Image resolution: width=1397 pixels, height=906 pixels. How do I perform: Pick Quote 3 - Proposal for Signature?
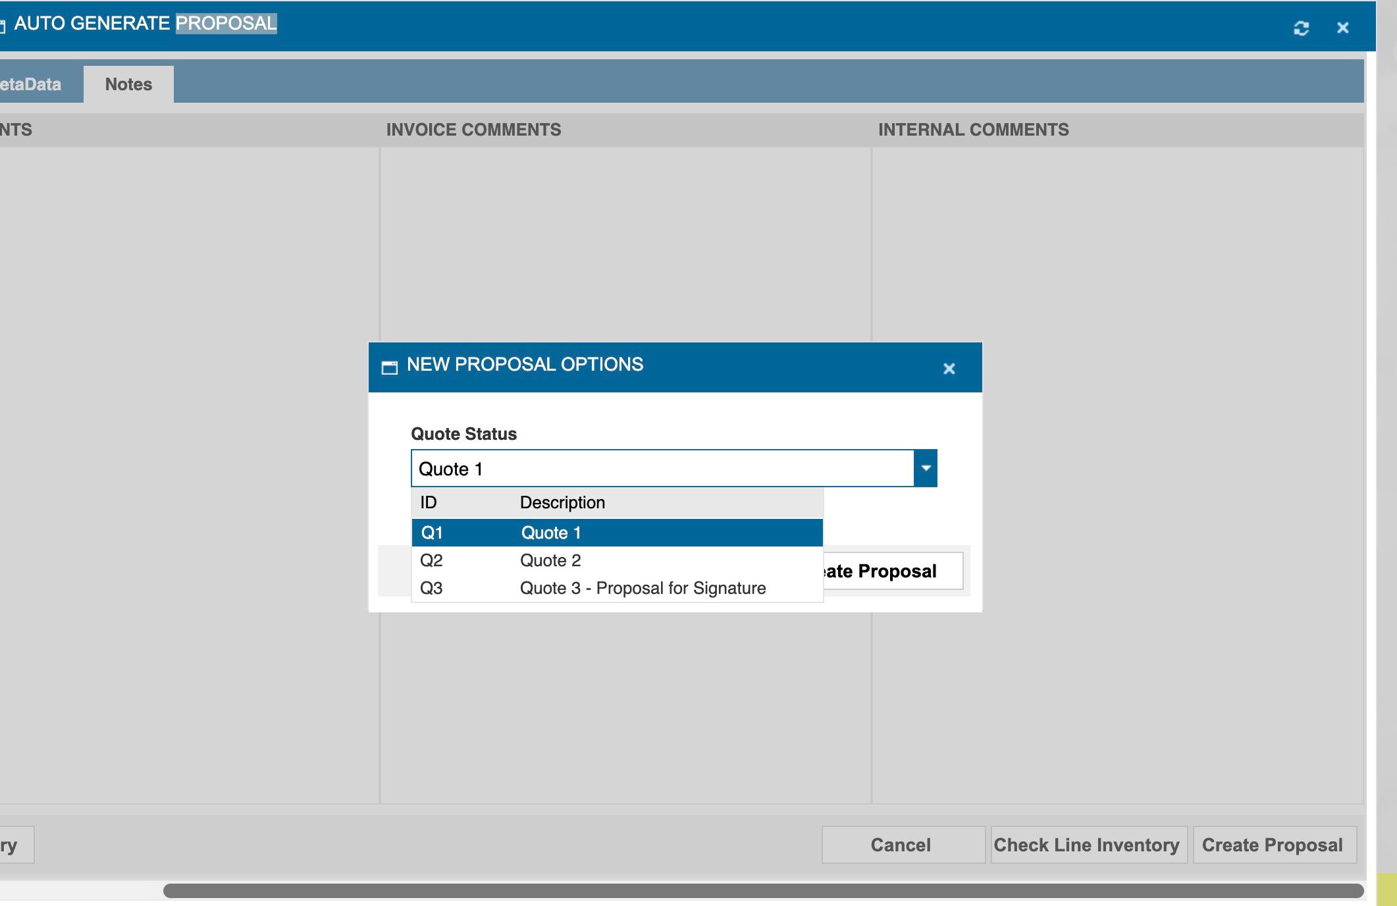click(x=618, y=588)
